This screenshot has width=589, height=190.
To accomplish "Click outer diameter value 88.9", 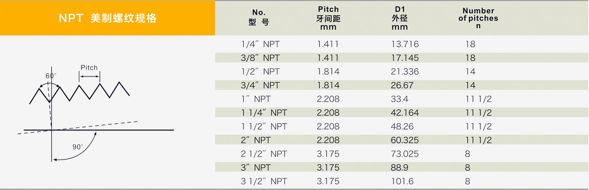I will point(399,168).
